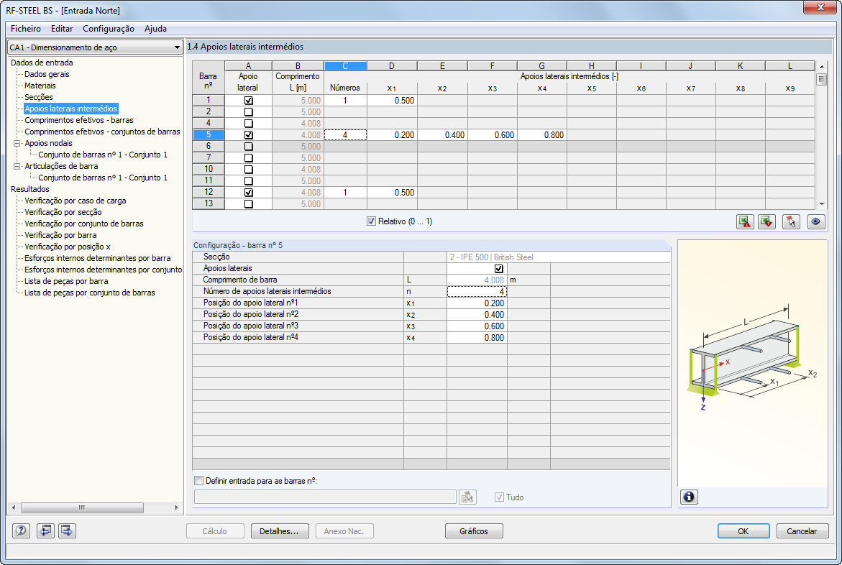The width and height of the screenshot is (842, 565).
Task: Enable Definir entrada para as barras
Action: 198,481
